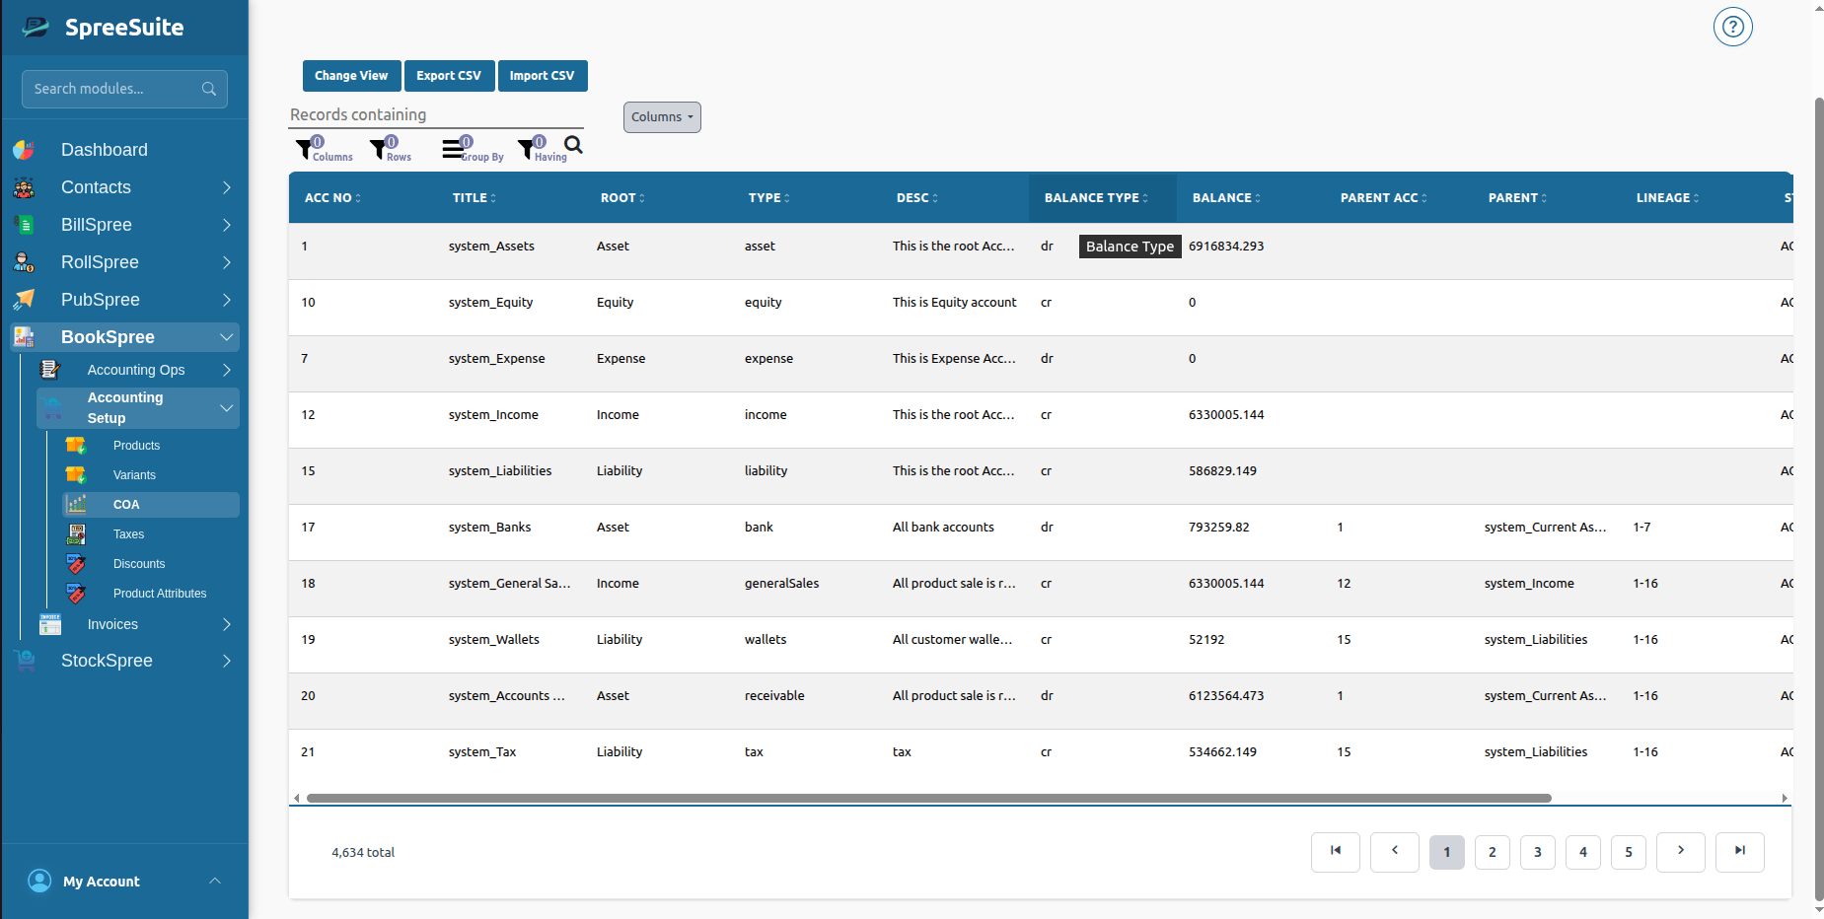
Task: Click the StockSpree cart icon
Action: pos(24,661)
